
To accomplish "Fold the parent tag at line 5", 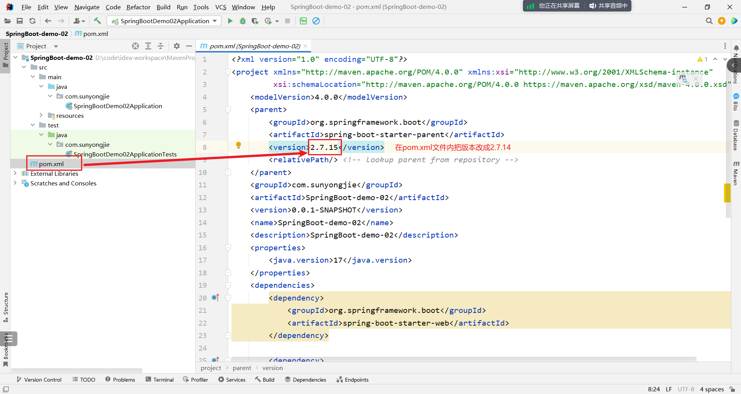I will (228, 109).
